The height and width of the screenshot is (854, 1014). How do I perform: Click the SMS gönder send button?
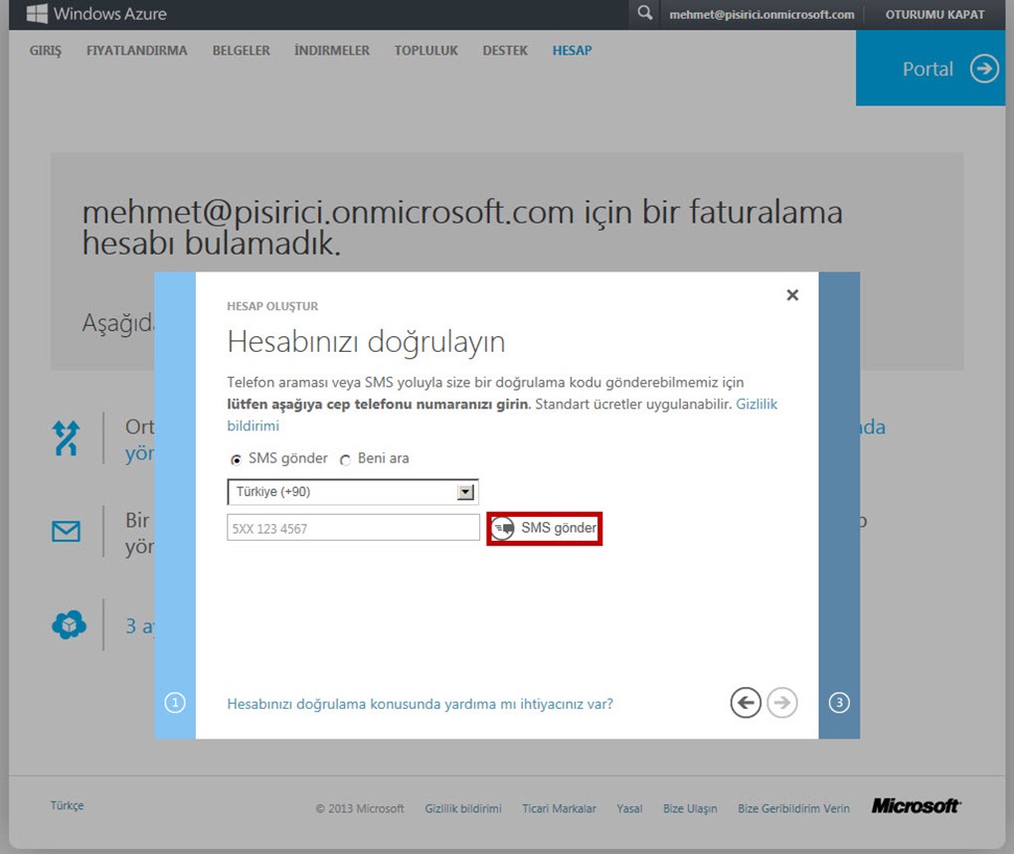pyautogui.click(x=545, y=528)
